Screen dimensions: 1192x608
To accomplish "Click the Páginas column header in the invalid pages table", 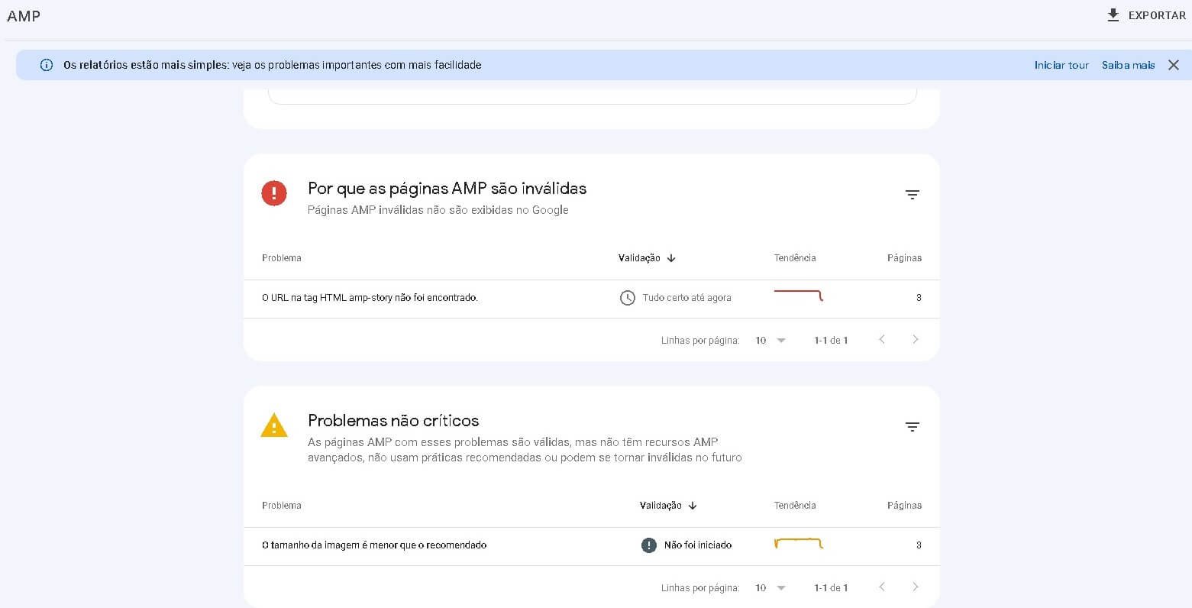I will pos(904,258).
